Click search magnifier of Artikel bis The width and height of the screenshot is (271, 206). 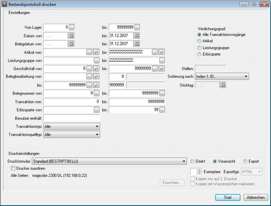click(162, 52)
